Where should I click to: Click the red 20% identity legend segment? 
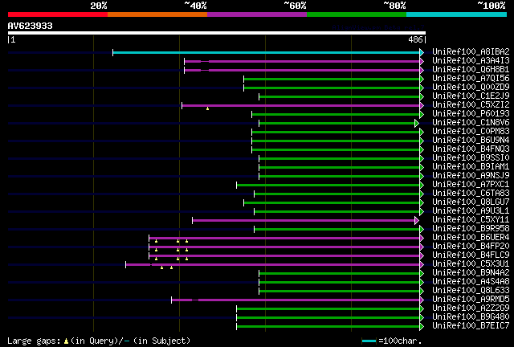[x=58, y=14]
